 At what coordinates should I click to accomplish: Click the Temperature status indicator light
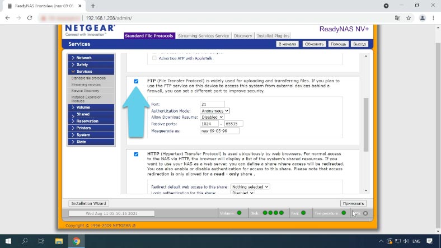[x=344, y=213]
